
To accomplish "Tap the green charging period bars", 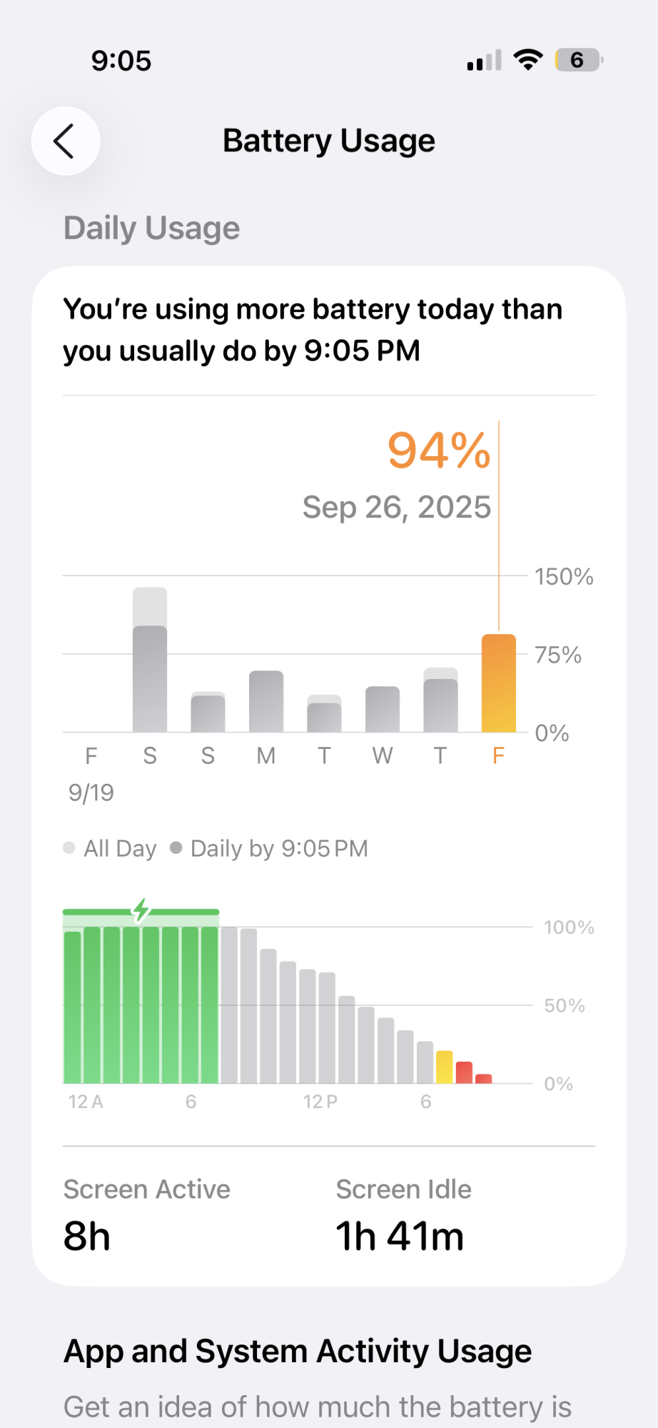I will 141,1003.
